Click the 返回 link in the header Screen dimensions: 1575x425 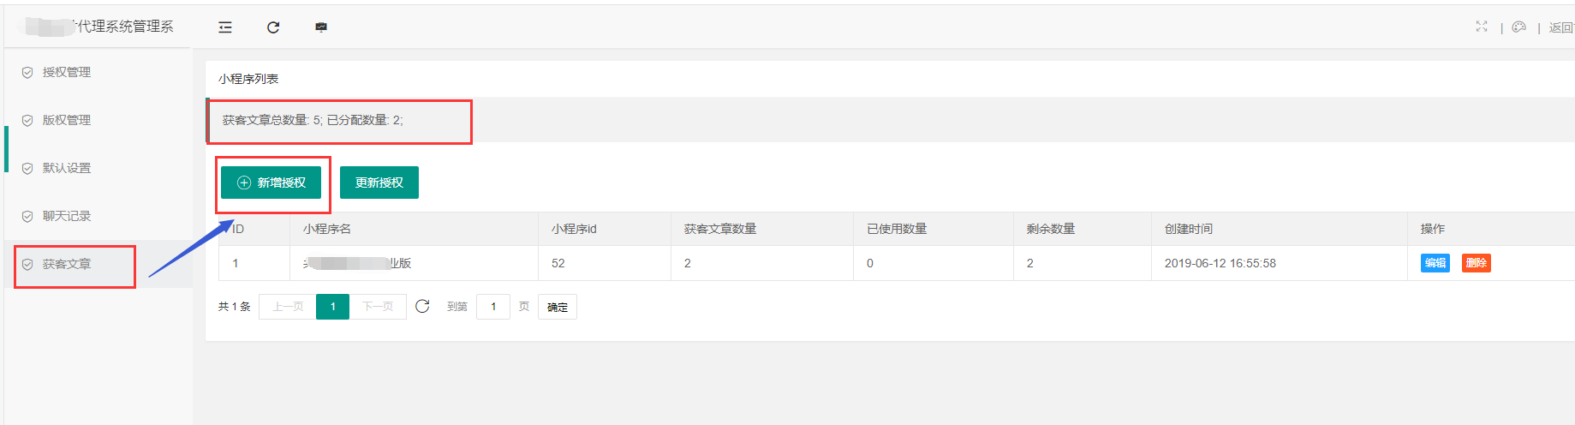(1560, 28)
